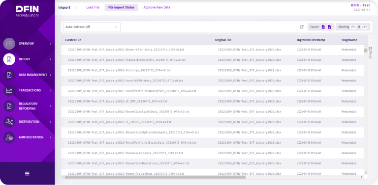Open the Data Management icon
Viewport: 378px width, 185px height.
click(9, 75)
